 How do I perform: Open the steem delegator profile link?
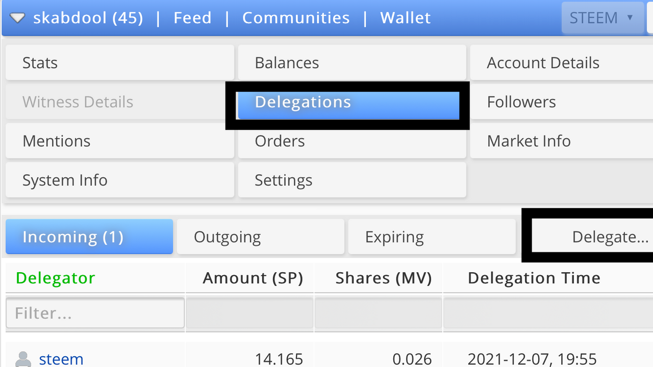click(x=61, y=359)
